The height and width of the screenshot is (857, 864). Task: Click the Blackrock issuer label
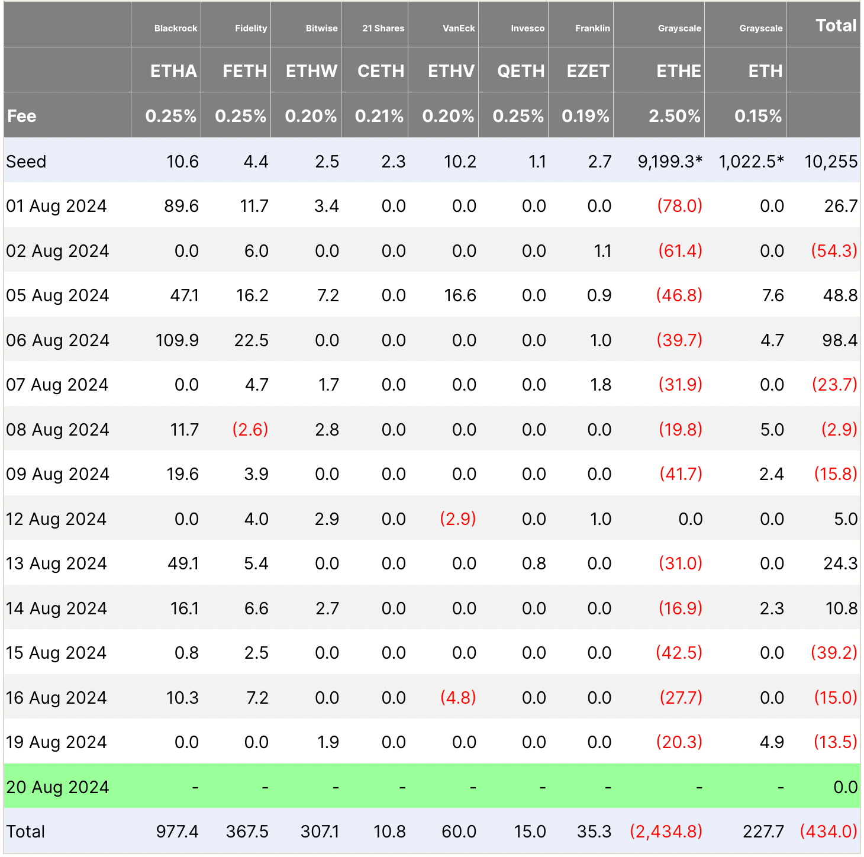pos(176,28)
